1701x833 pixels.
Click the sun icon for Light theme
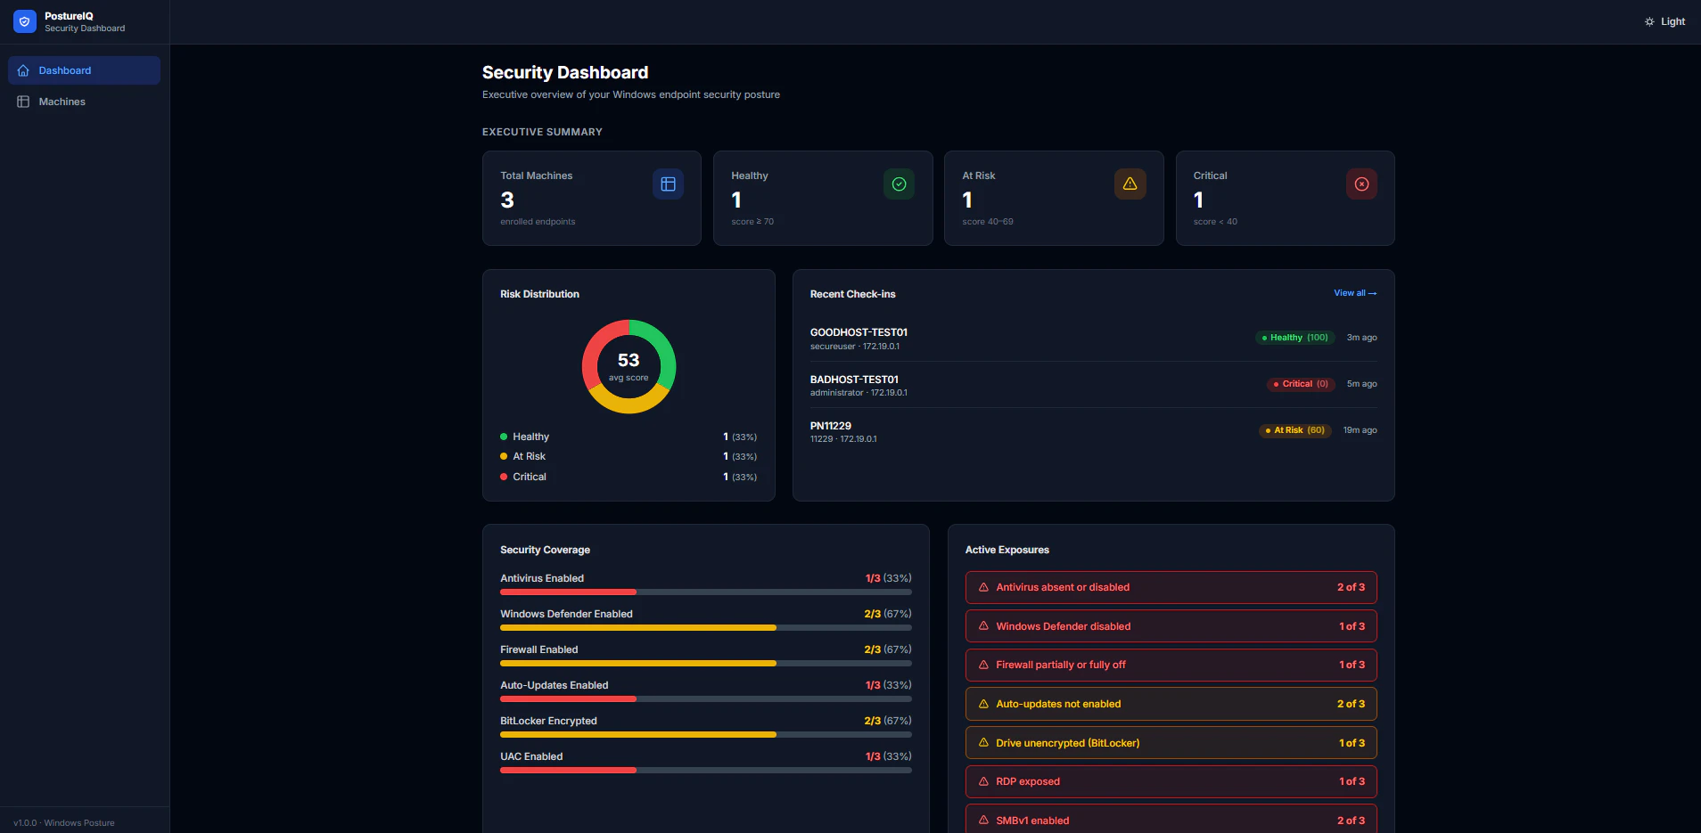coord(1649,21)
